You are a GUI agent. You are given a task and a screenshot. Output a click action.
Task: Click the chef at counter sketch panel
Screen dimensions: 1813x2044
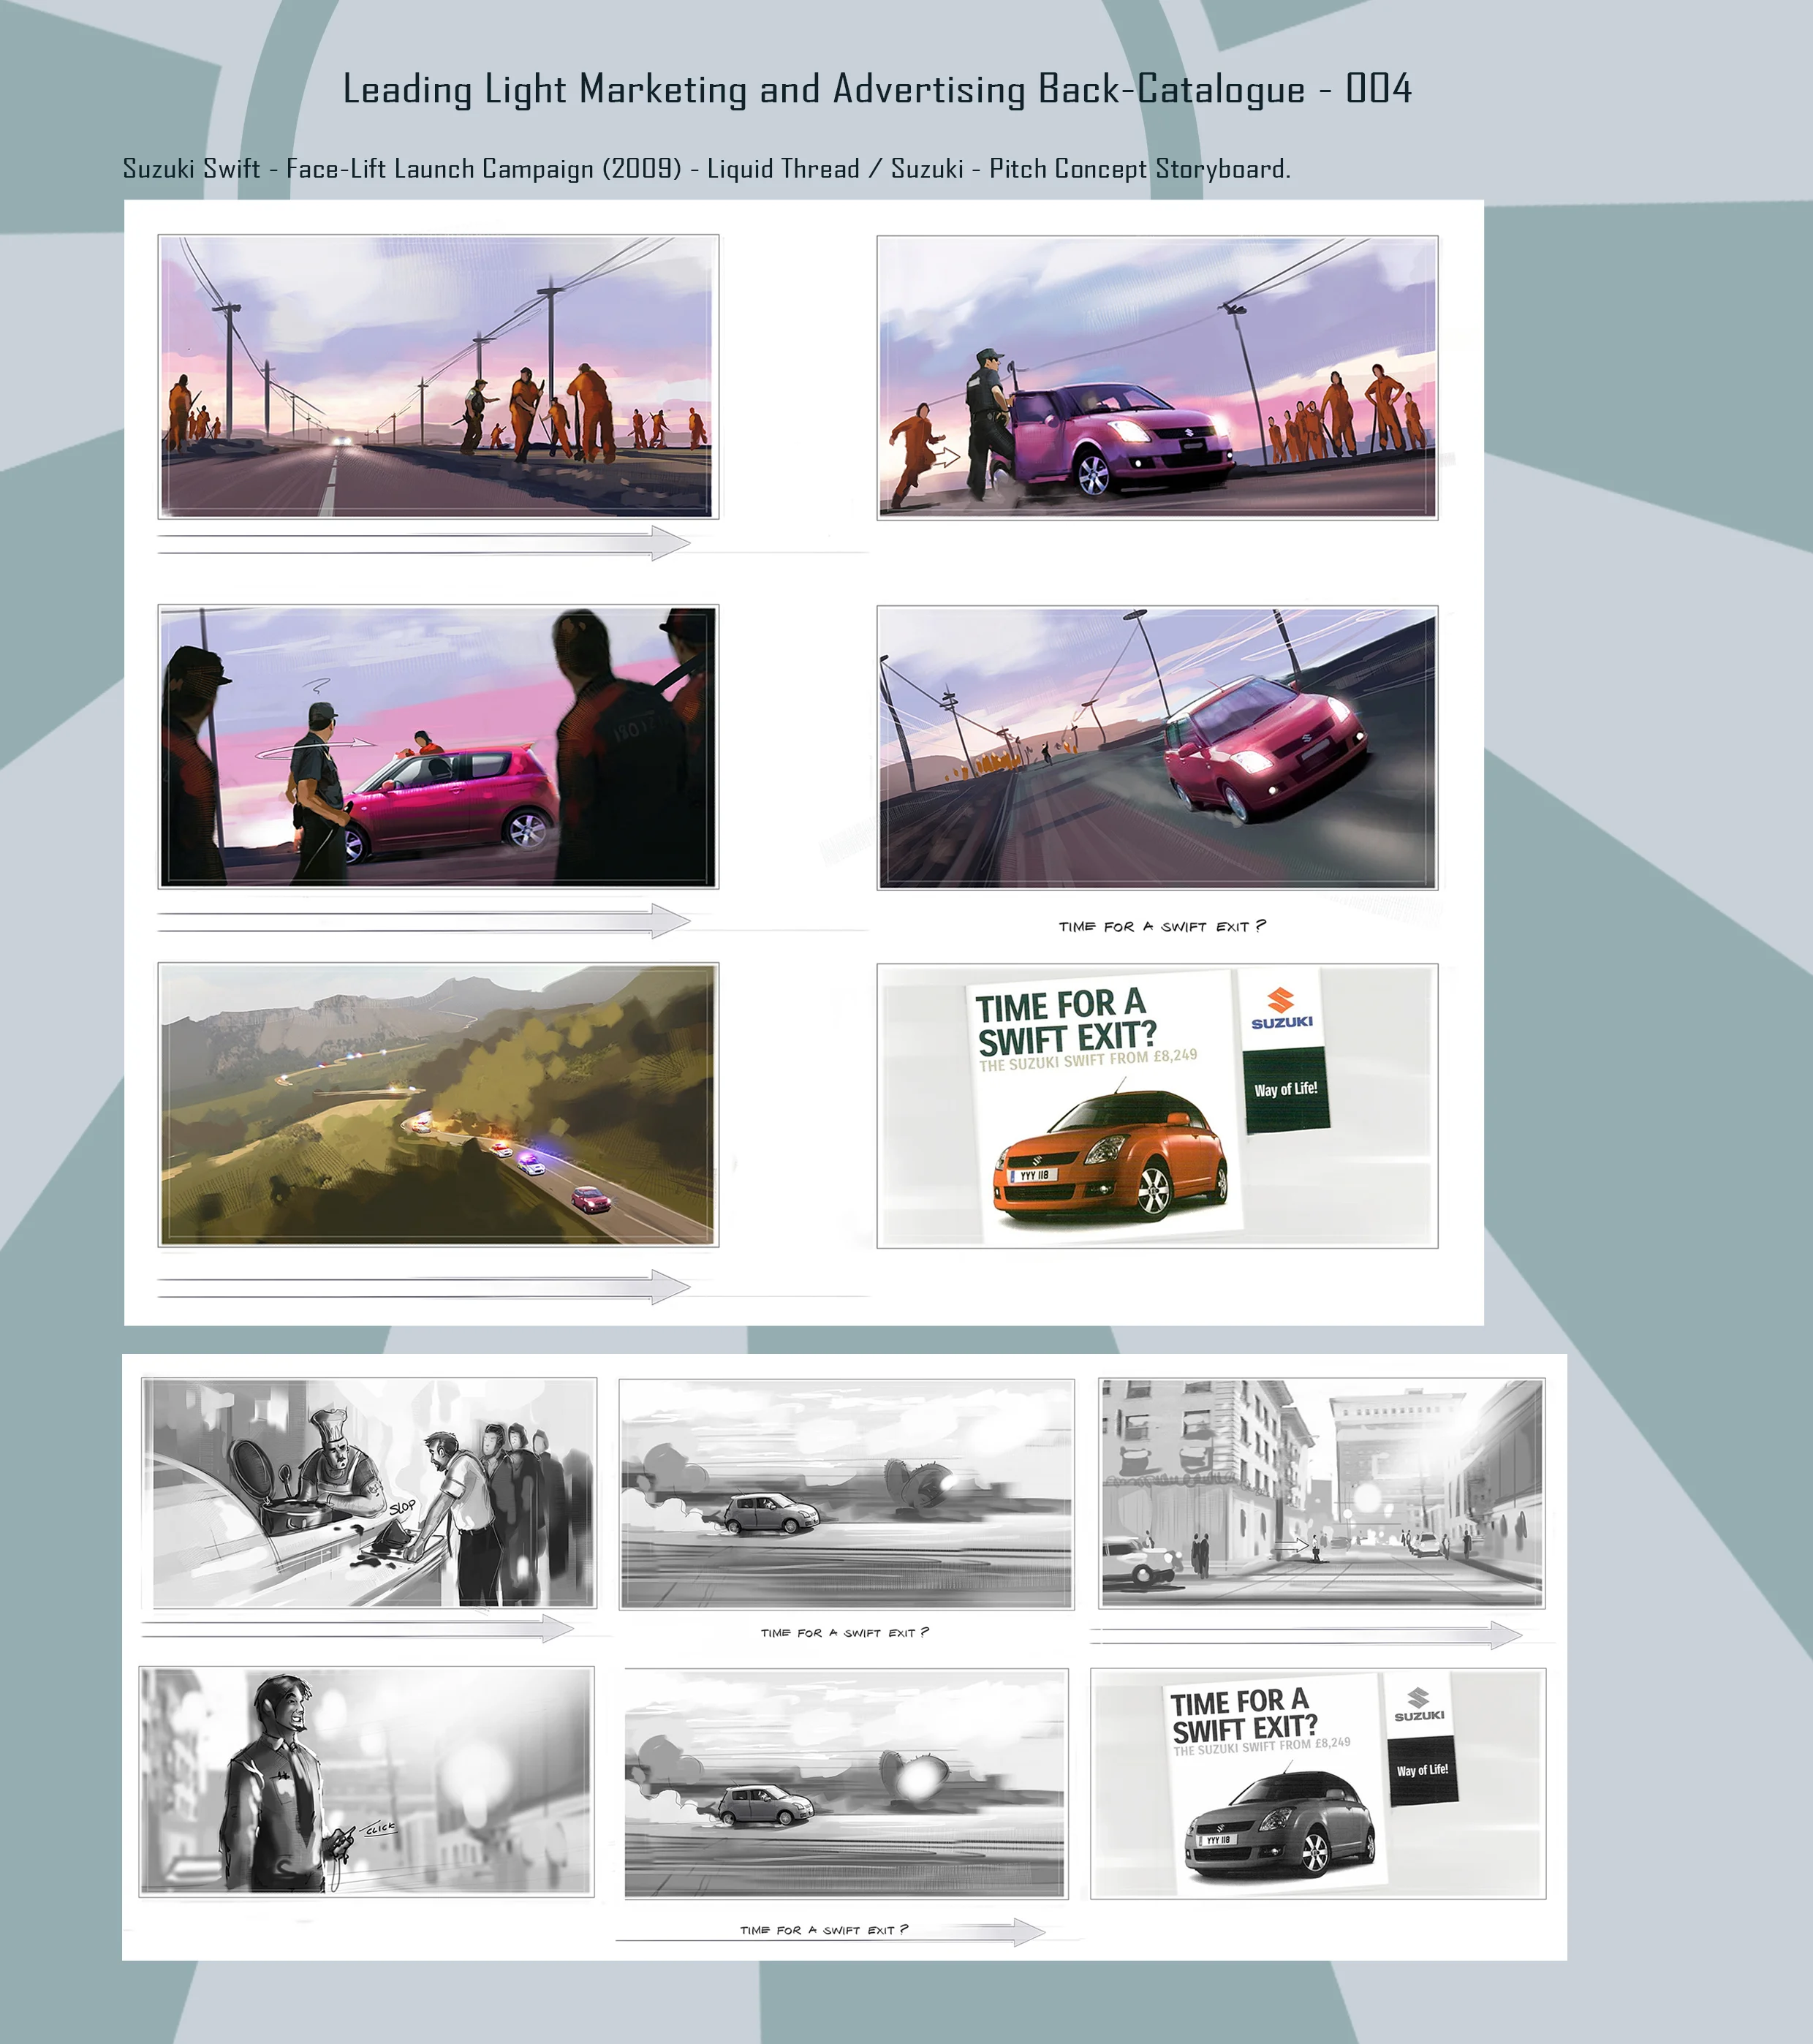(369, 1493)
